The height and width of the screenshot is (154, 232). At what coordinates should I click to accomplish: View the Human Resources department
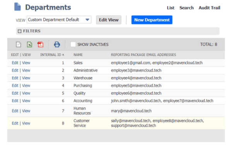click(x=26, y=111)
